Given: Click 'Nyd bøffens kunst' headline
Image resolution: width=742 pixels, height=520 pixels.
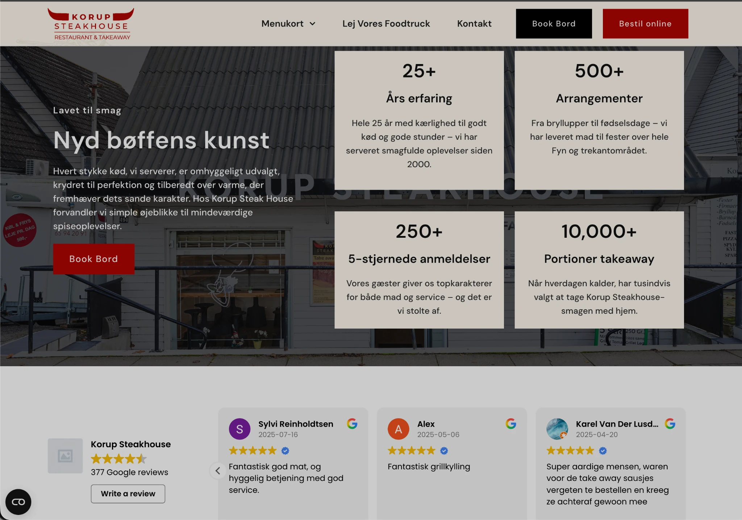Looking at the screenshot, I should (161, 140).
